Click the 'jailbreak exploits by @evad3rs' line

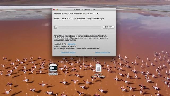66,46
